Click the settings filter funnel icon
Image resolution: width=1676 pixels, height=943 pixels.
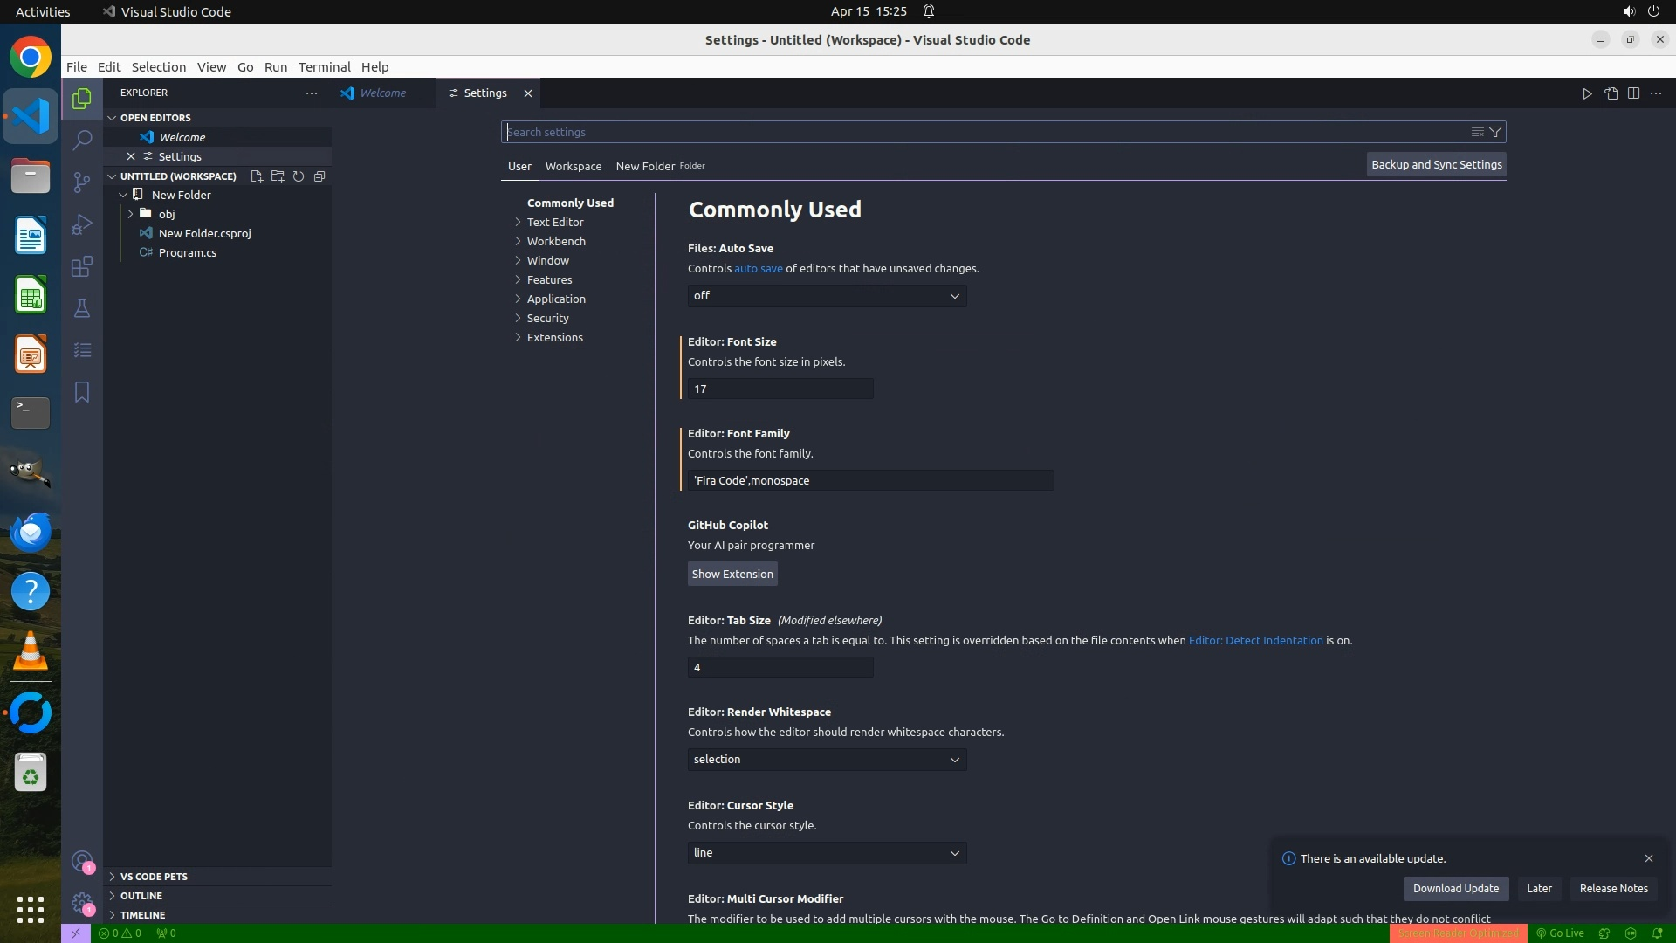tap(1495, 132)
